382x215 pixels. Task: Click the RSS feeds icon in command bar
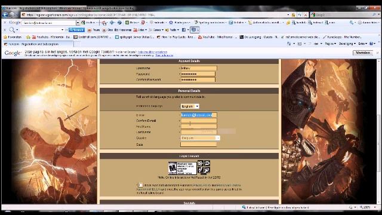300,44
